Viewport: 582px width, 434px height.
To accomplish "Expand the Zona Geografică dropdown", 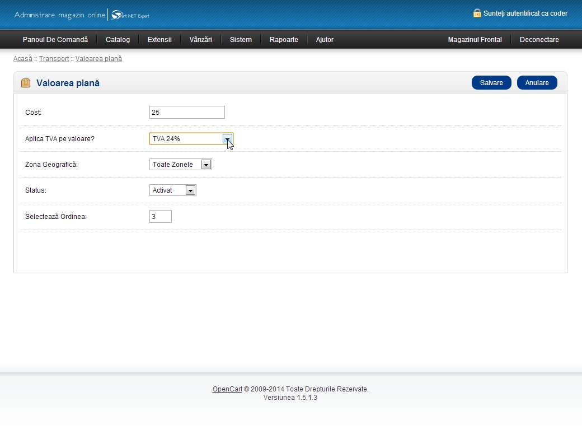I will tap(180, 165).
